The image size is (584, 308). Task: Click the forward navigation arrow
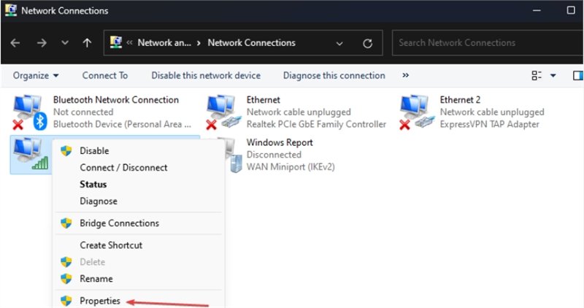click(x=42, y=43)
